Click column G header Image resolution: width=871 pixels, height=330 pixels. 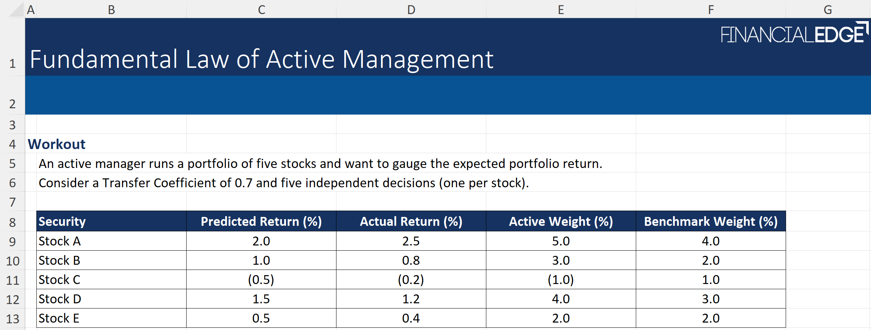[x=828, y=10]
